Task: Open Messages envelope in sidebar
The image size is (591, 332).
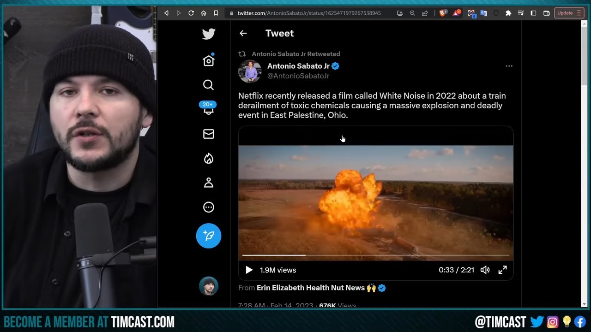Action: tap(209, 134)
